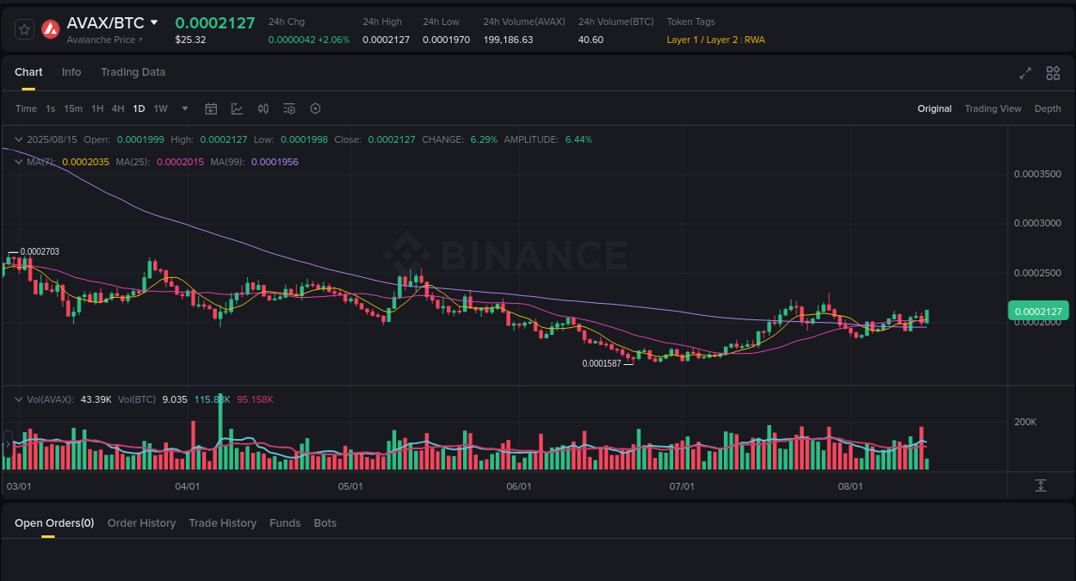Switch to Trading View chart mode
Viewport: 1076px width, 581px height.
993,108
